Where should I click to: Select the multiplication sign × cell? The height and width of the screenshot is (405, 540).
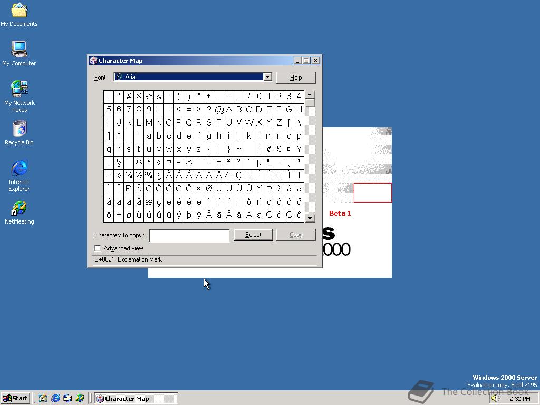coord(199,189)
